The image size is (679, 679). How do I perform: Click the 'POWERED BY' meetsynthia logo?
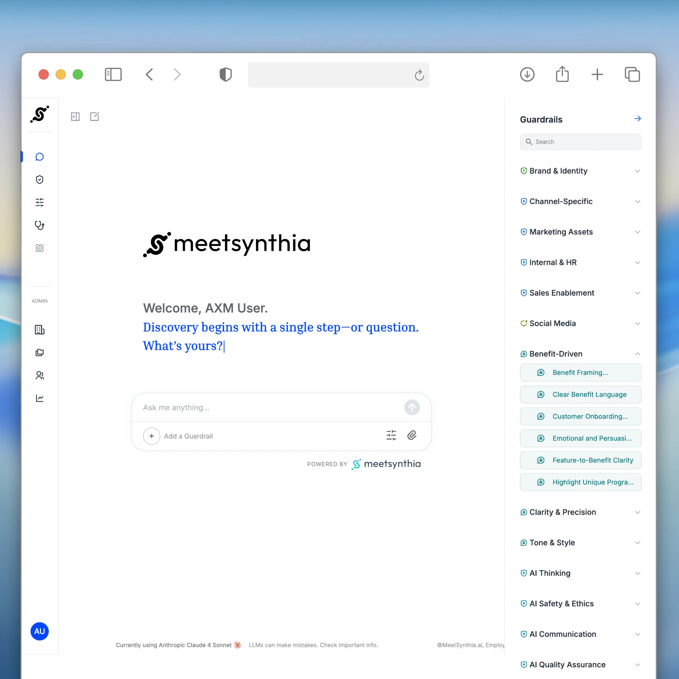point(386,464)
